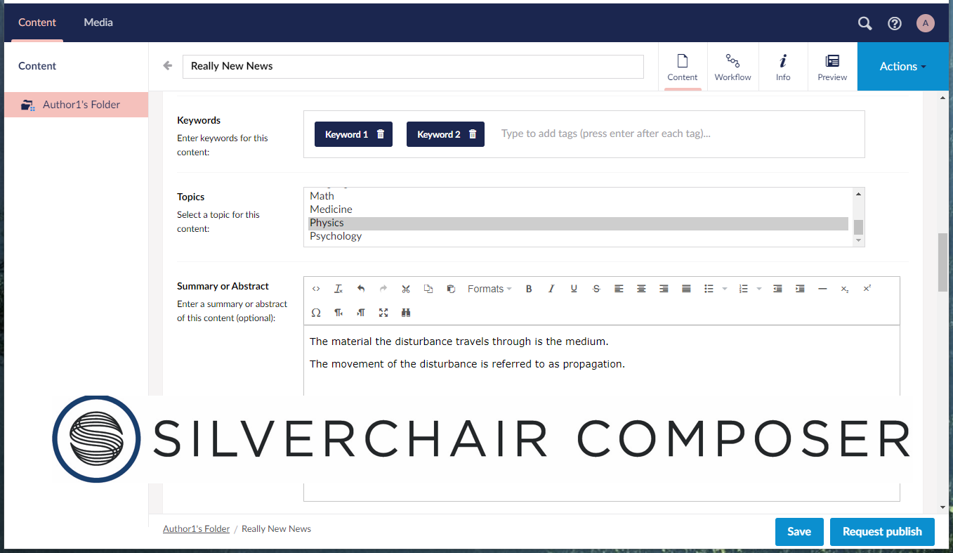Select the Math topic

pyautogui.click(x=578, y=196)
